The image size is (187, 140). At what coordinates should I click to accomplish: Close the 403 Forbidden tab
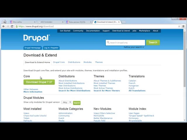[x=63, y=22]
